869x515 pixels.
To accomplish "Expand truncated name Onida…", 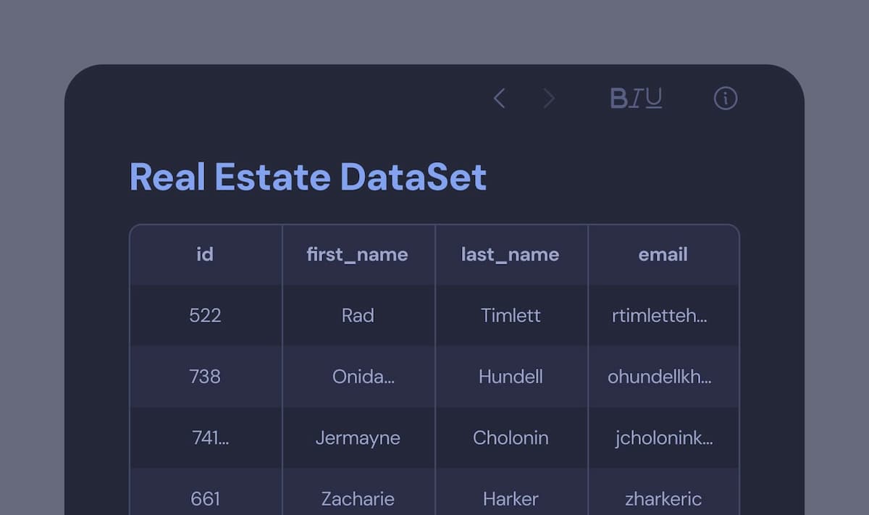I will click(363, 377).
